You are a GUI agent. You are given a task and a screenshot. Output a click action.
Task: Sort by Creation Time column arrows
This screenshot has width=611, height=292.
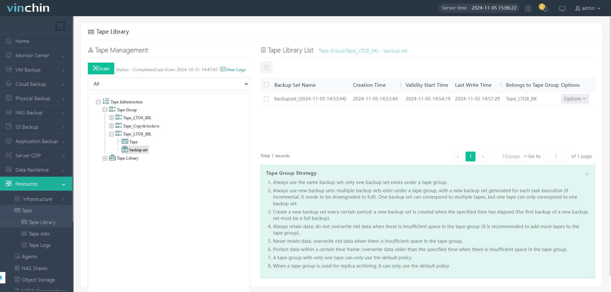[x=400, y=85]
